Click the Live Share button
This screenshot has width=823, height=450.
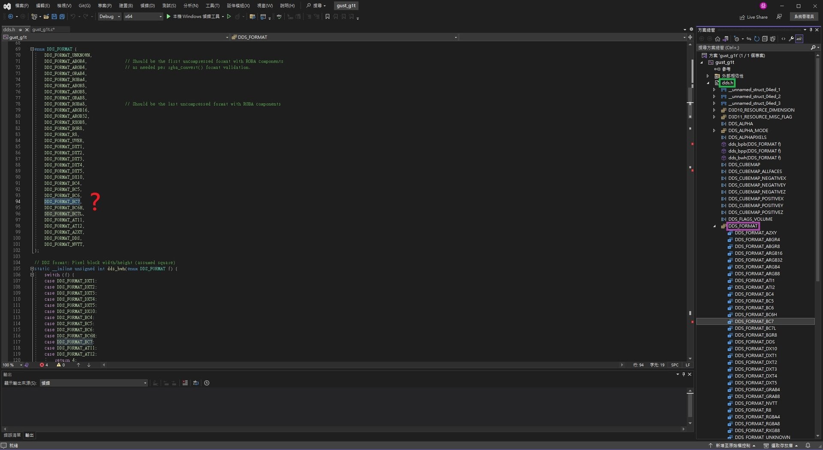[754, 17]
